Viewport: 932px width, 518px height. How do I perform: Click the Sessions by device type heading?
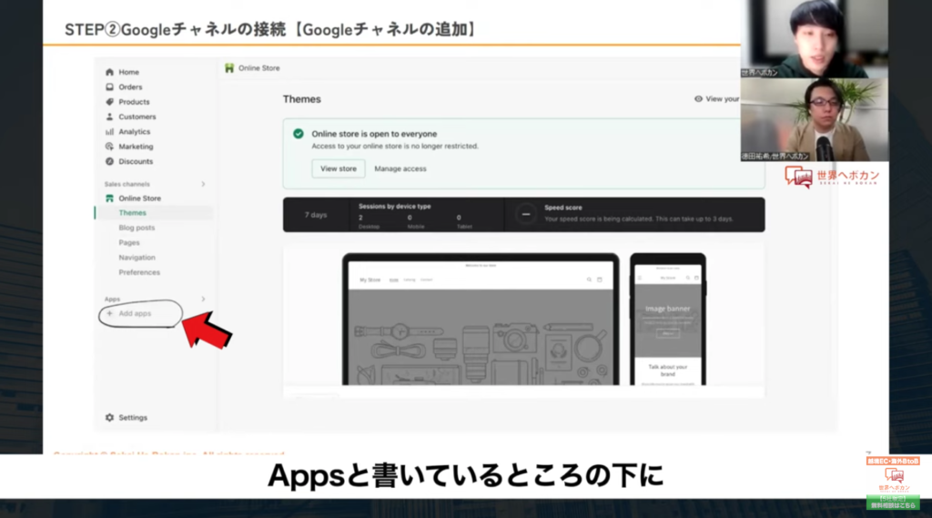(395, 207)
